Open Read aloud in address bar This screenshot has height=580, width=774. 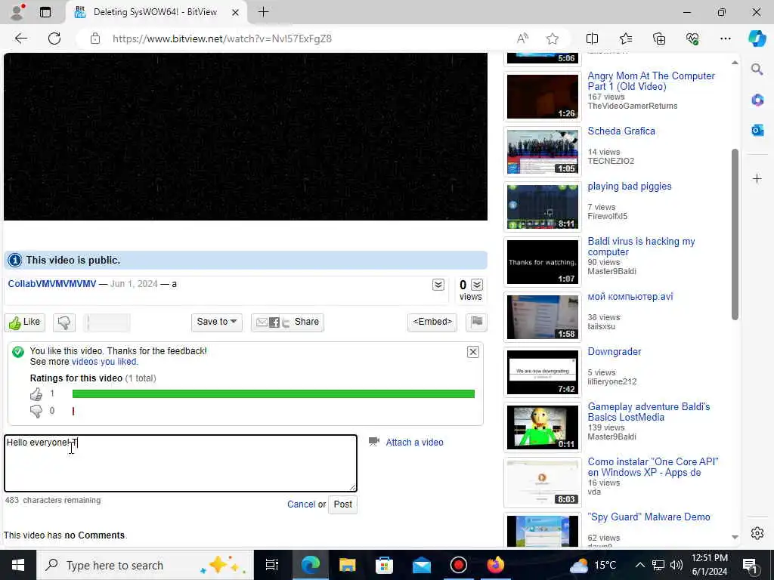tap(522, 39)
